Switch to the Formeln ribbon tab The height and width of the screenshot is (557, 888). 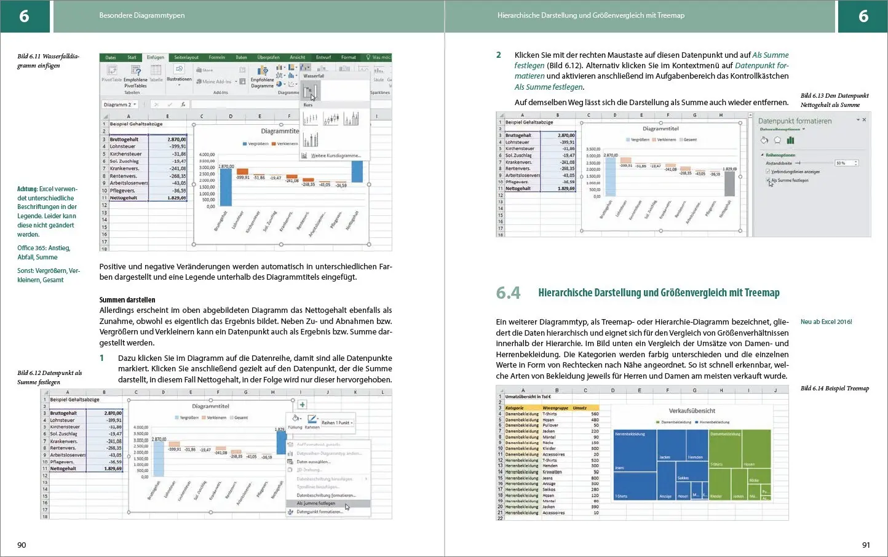pyautogui.click(x=216, y=57)
